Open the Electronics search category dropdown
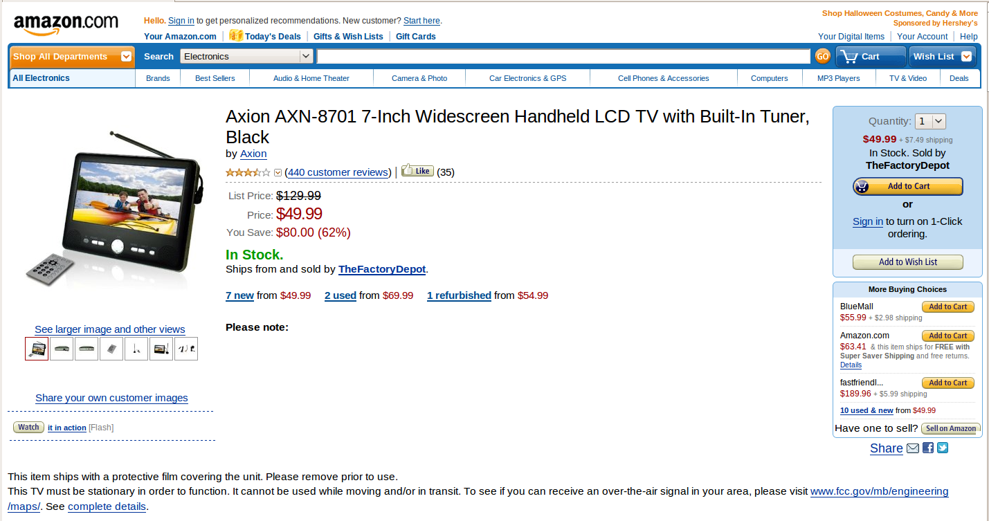The image size is (989, 521). click(x=247, y=57)
